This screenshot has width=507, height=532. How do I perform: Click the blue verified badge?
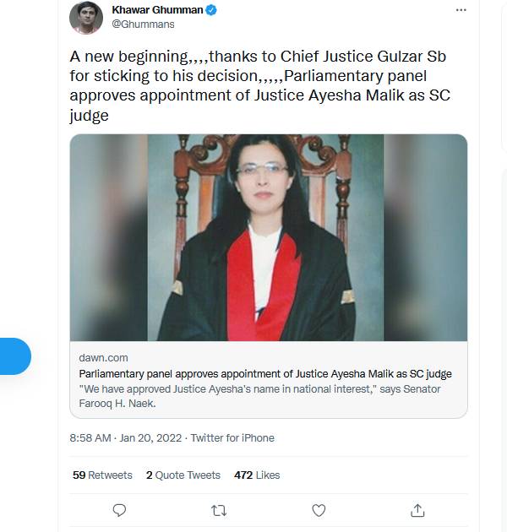pyautogui.click(x=211, y=10)
